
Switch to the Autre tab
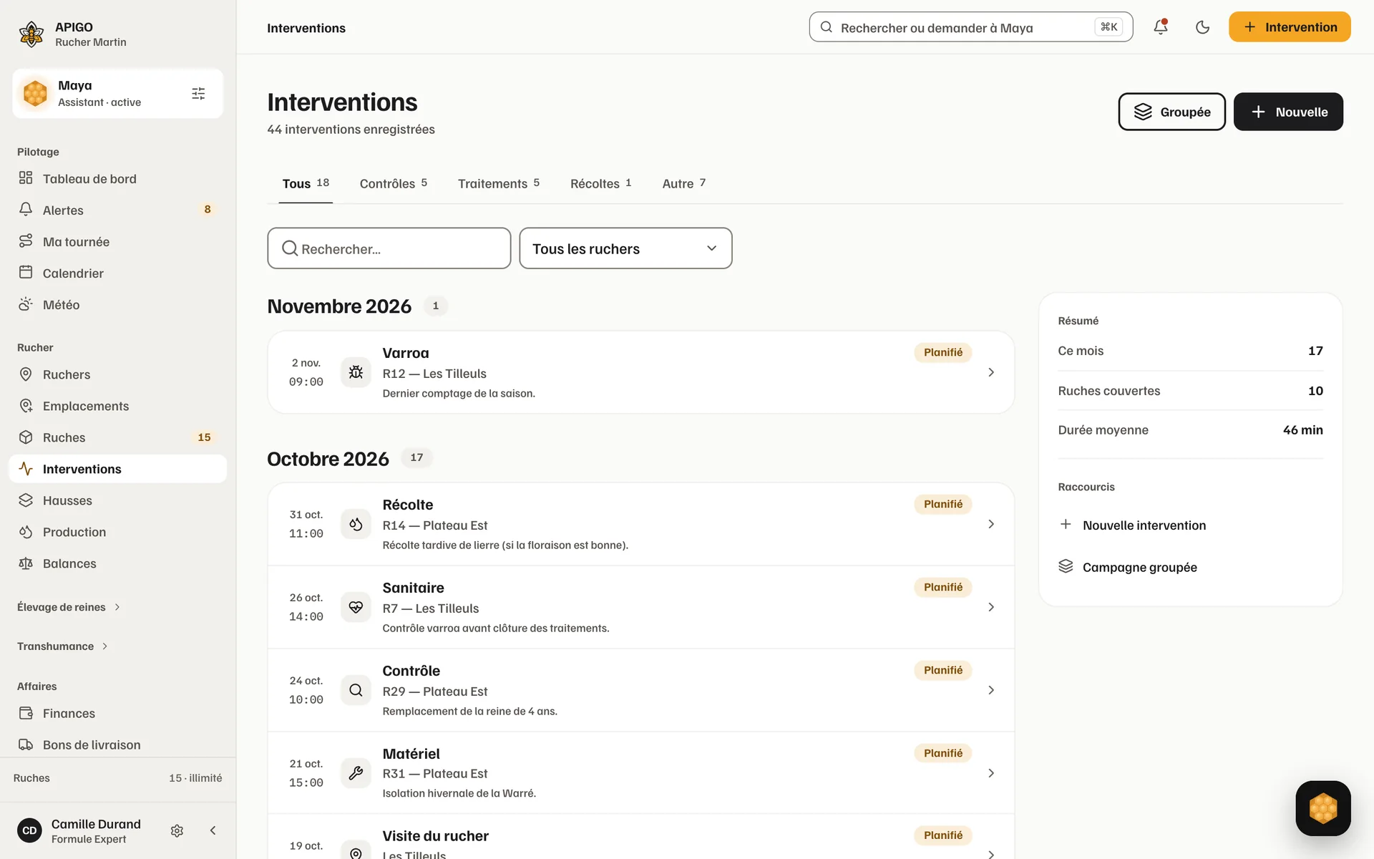683,183
